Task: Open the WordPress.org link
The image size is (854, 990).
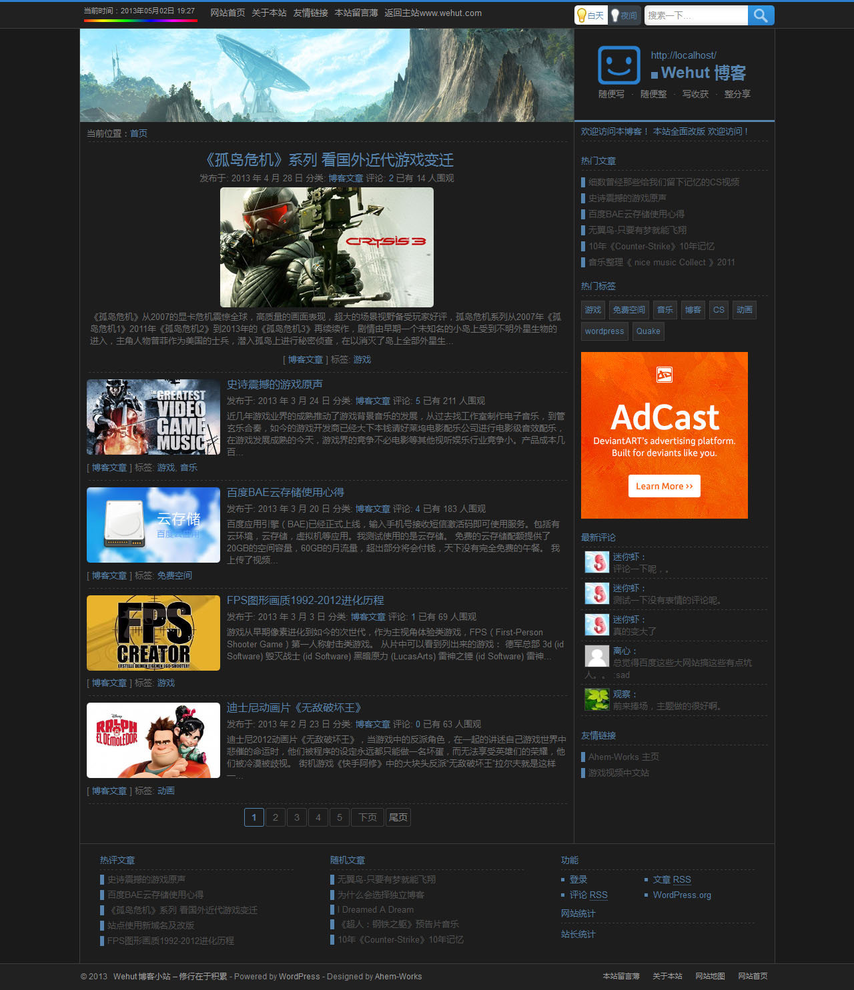Action: click(x=682, y=895)
